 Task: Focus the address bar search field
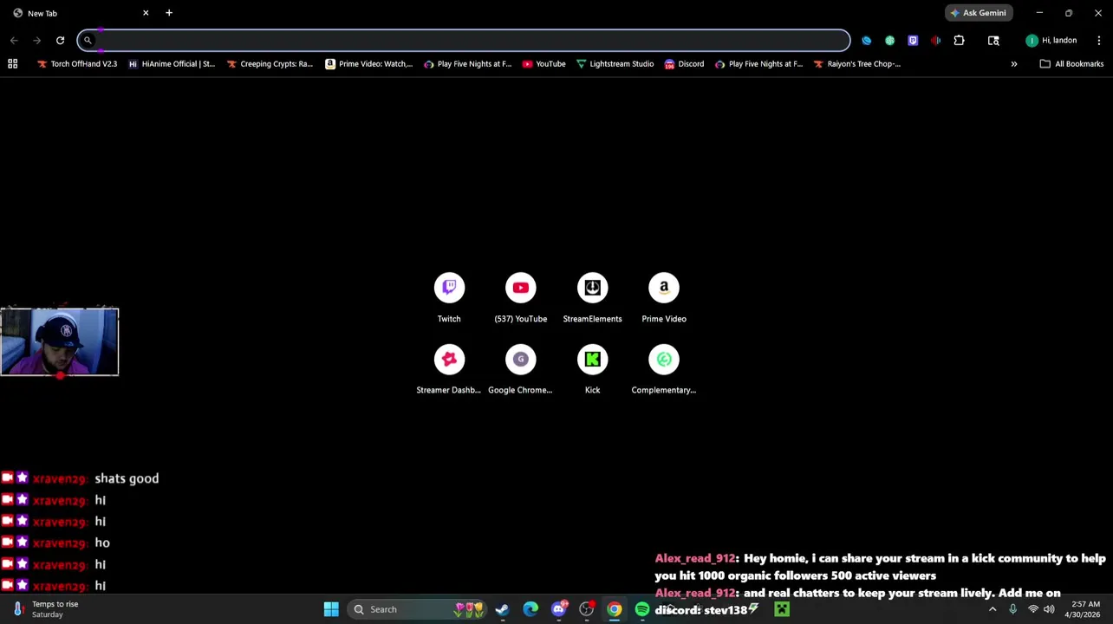coord(464,40)
